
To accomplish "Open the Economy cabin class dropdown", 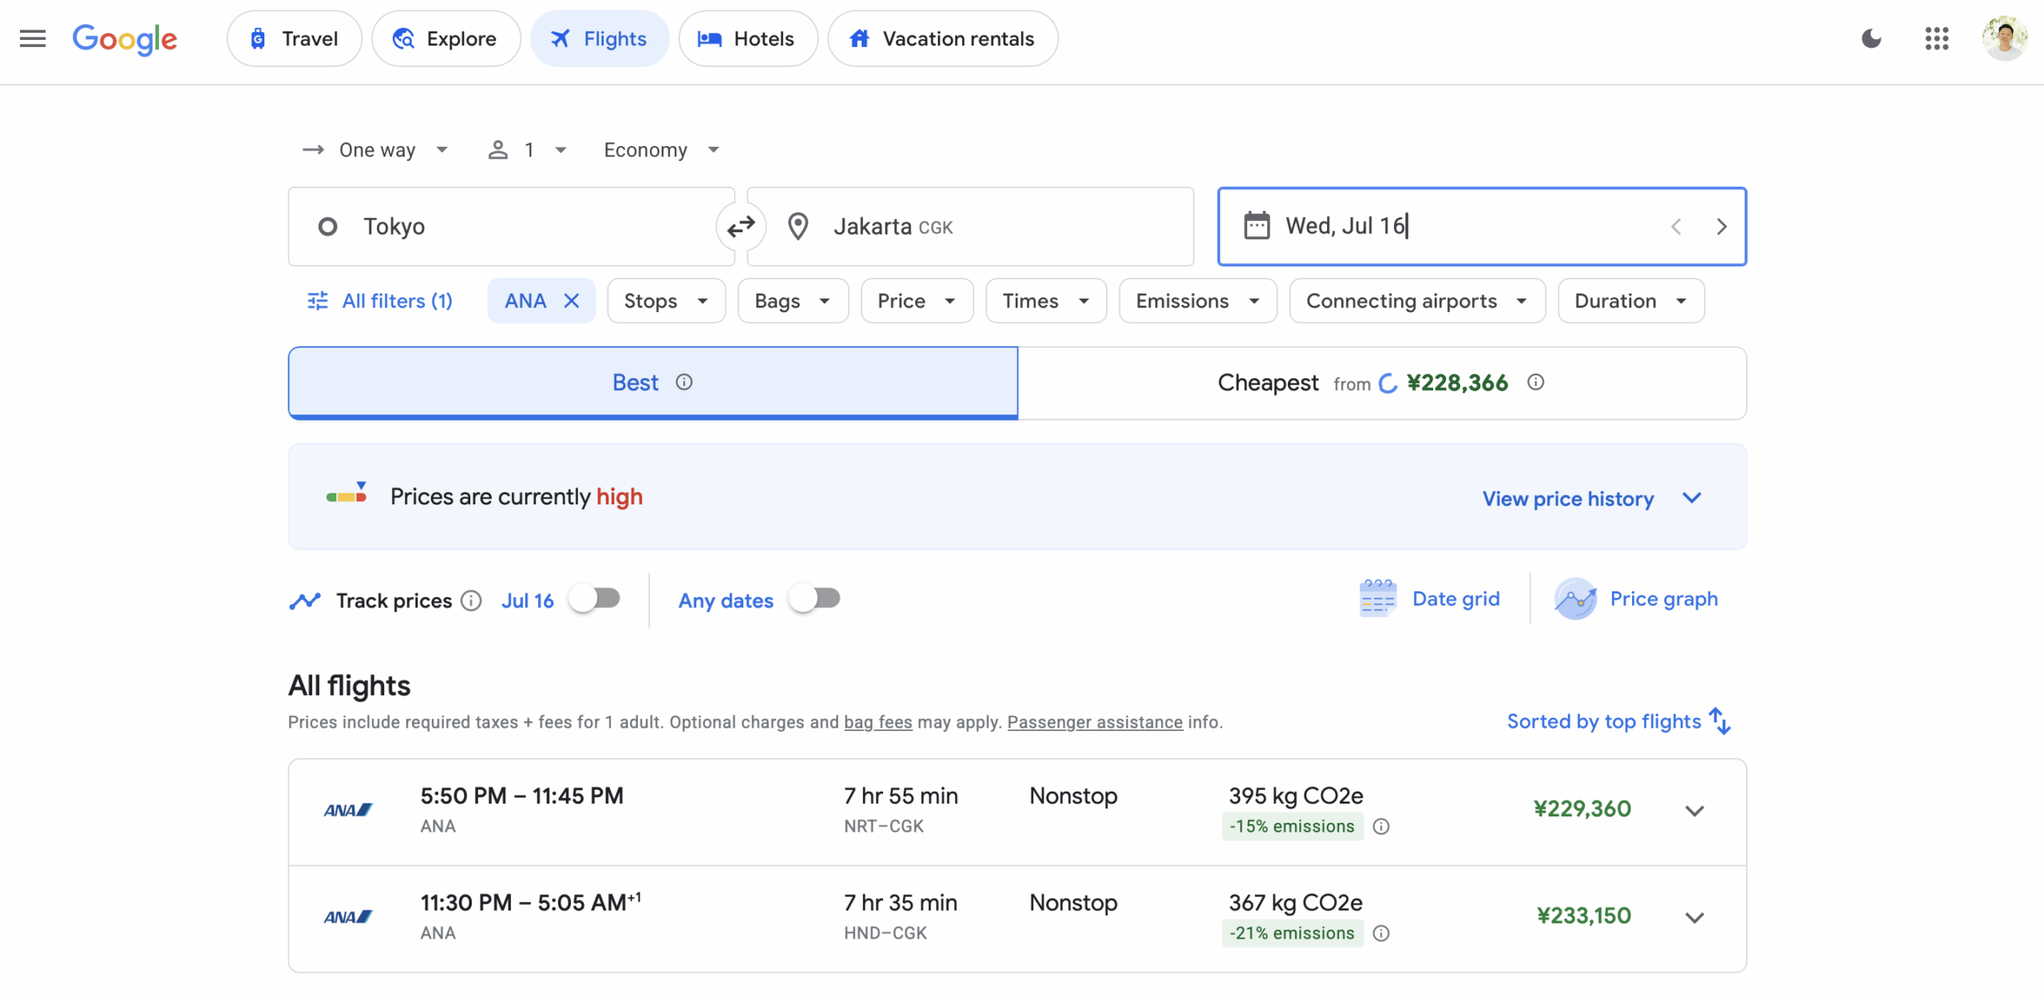I will click(662, 150).
